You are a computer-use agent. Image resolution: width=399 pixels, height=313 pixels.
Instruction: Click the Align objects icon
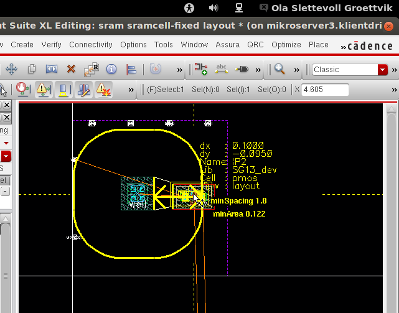pos(131,69)
